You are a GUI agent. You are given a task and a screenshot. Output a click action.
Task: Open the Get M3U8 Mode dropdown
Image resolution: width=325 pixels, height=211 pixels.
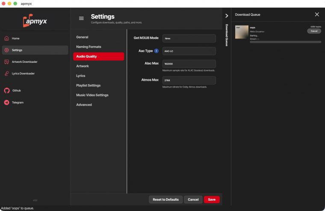tap(189, 38)
